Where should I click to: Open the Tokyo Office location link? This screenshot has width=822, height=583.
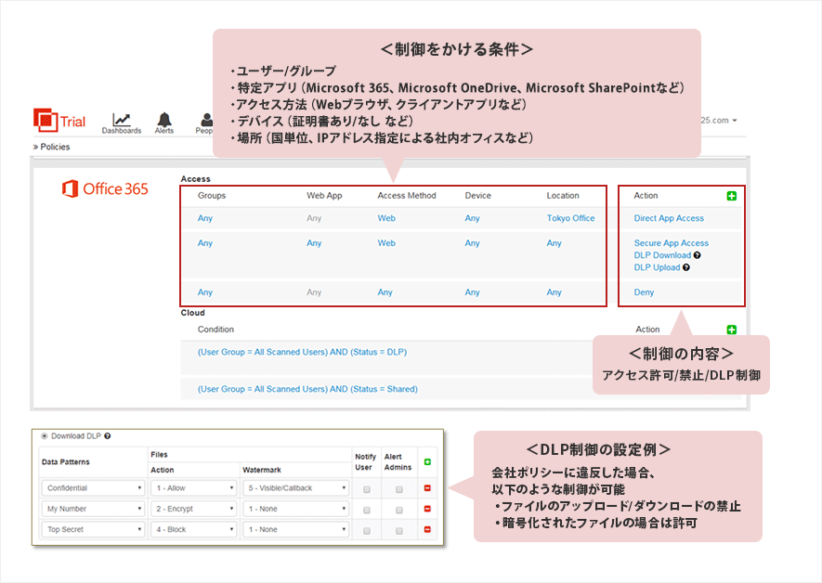point(570,218)
